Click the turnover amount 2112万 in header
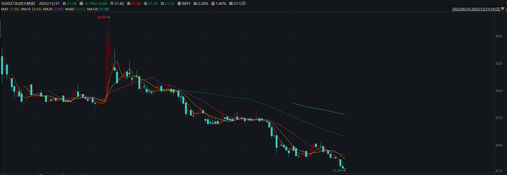Image resolution: width=507 pixels, height=175 pixels. (240, 4)
